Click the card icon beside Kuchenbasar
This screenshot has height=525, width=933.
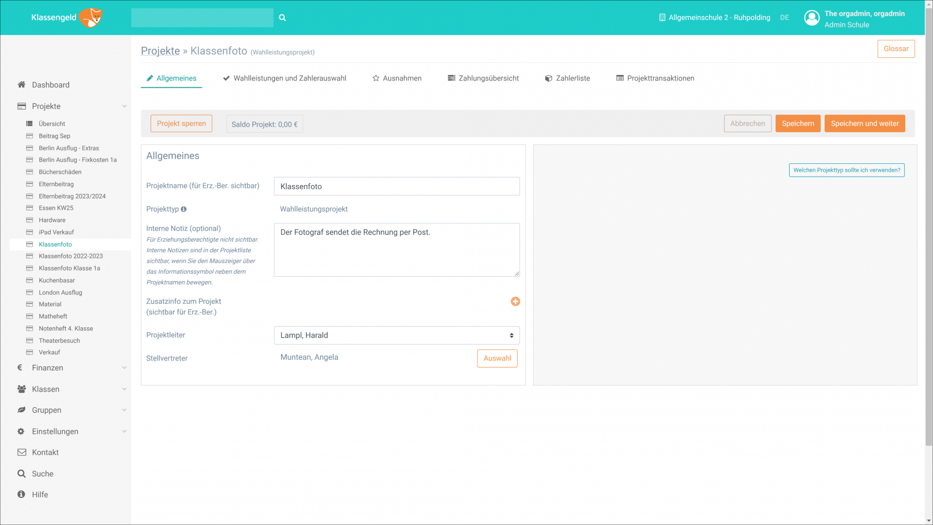point(29,280)
